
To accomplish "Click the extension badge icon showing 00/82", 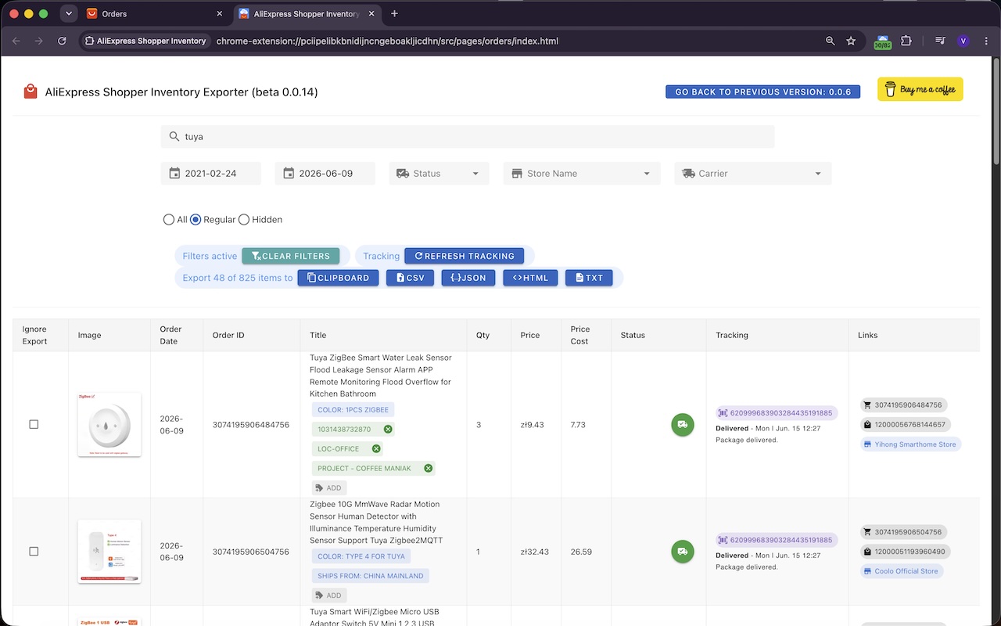I will point(882,42).
